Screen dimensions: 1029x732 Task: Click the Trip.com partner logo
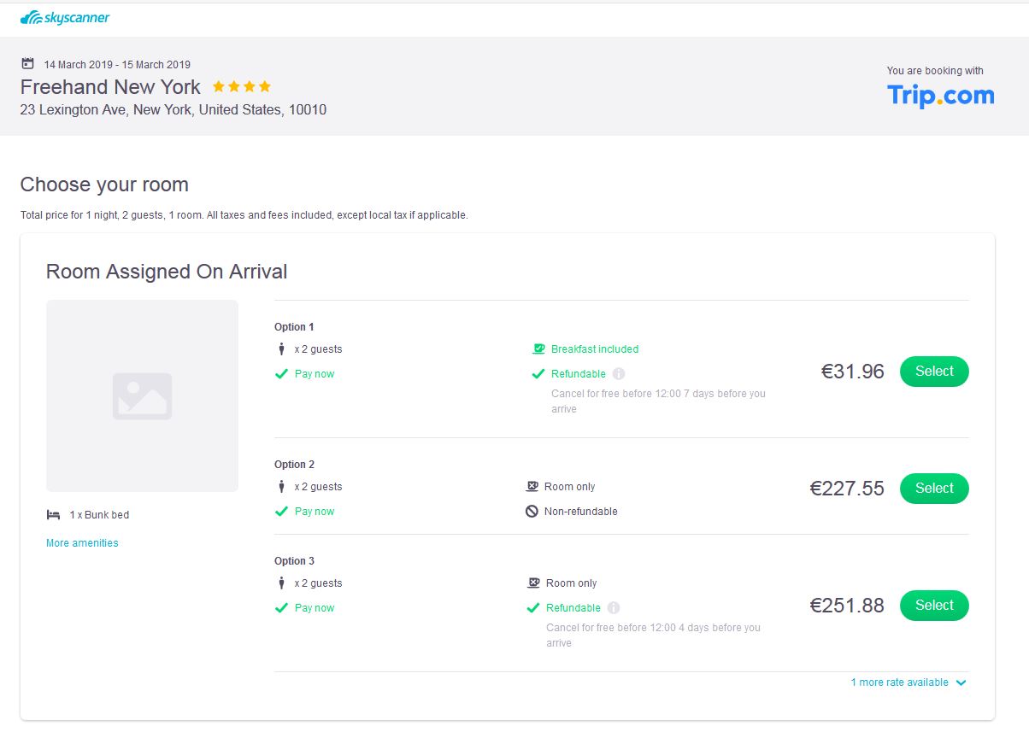point(940,95)
